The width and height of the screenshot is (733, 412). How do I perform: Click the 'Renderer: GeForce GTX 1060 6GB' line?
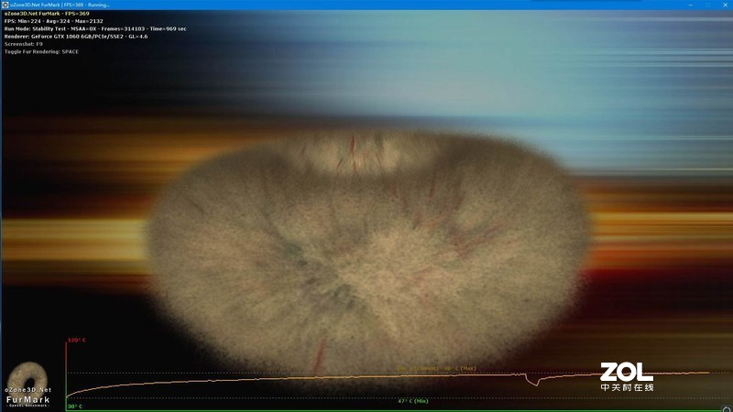tap(76, 36)
